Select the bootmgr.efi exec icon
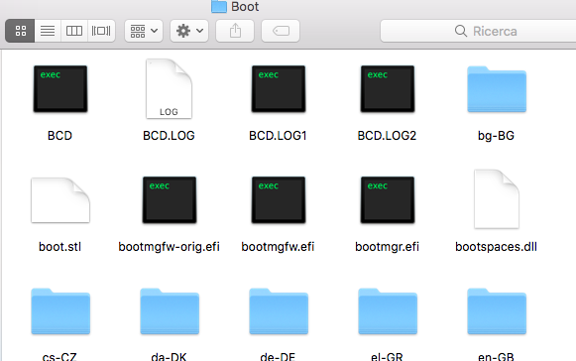576x361 pixels. pos(388,200)
